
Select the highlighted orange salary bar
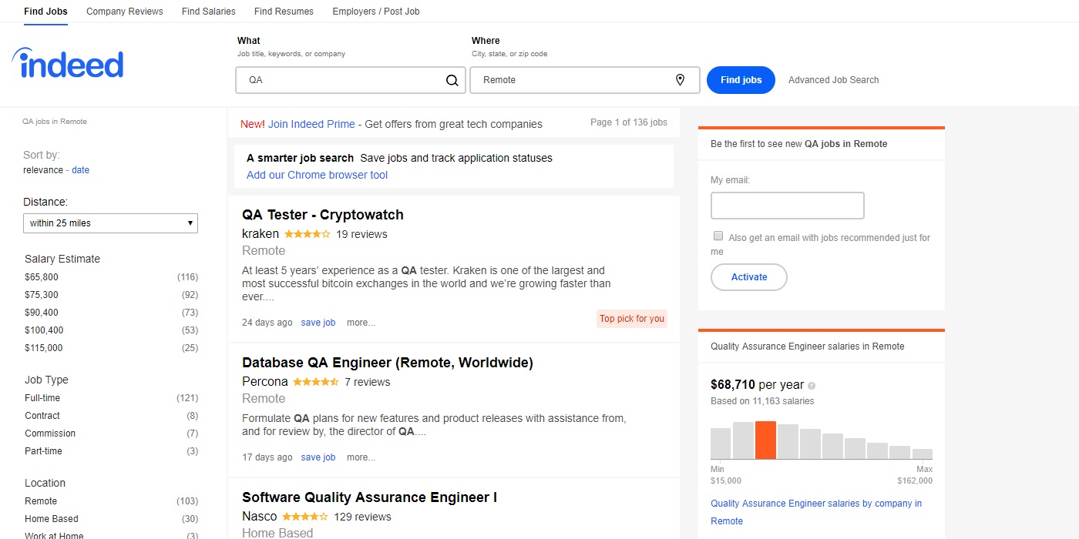[x=765, y=440]
